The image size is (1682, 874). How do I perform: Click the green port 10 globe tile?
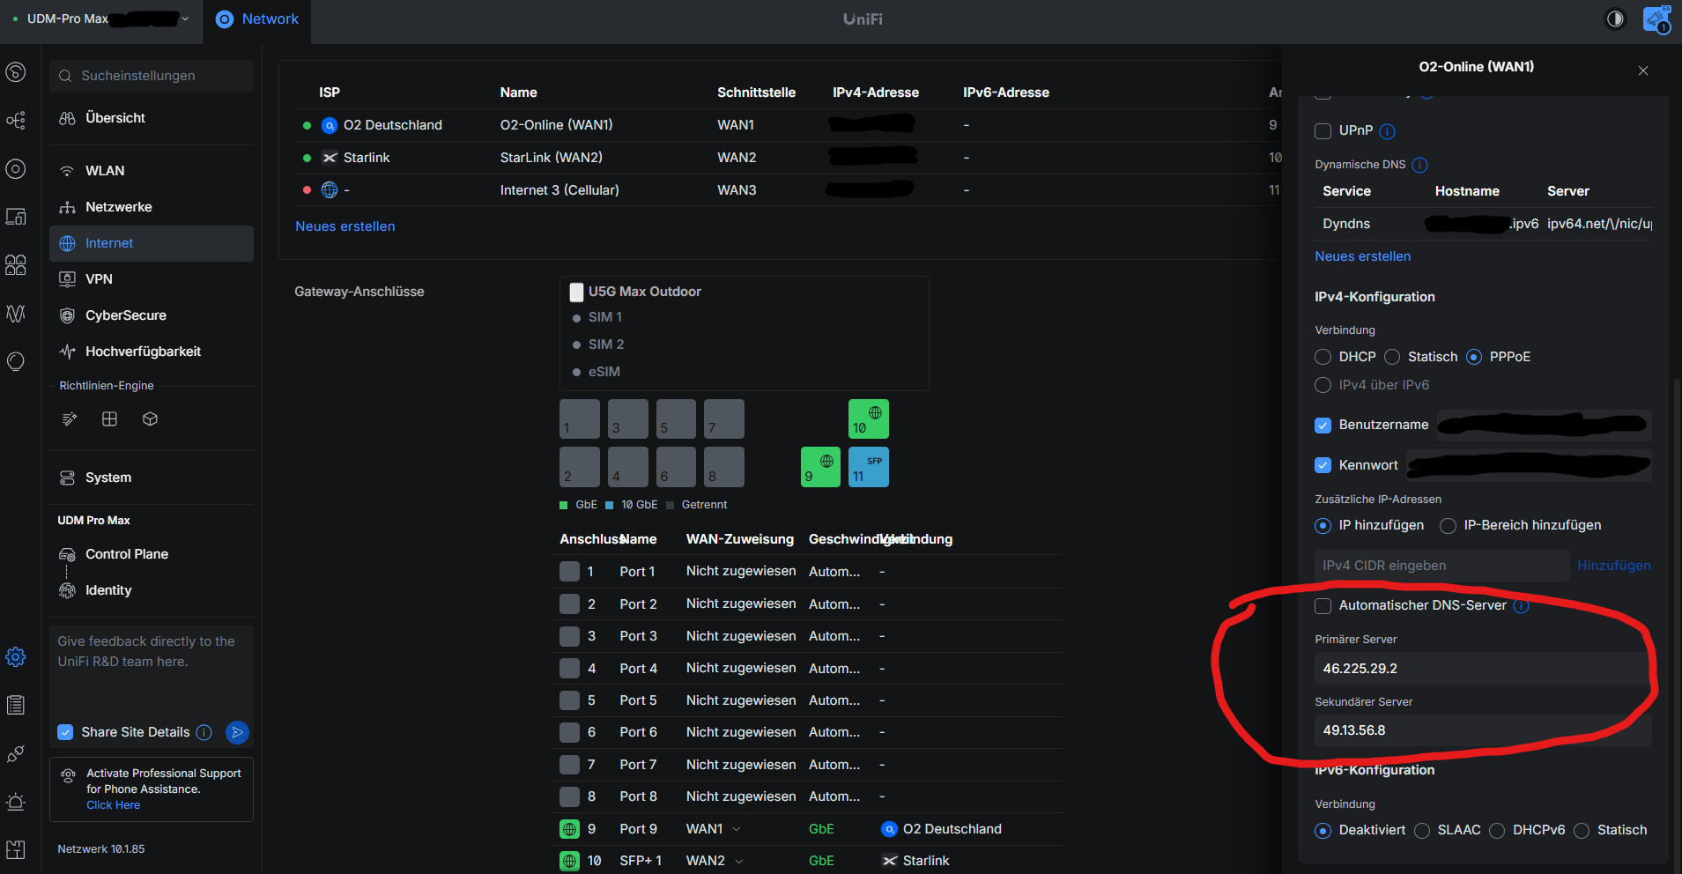point(868,418)
